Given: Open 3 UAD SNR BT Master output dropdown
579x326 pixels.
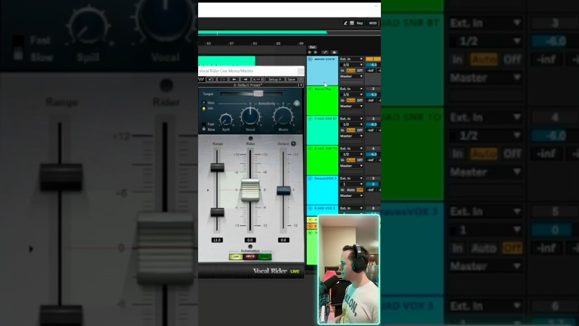Looking at the screenshot, I should click(351, 136).
